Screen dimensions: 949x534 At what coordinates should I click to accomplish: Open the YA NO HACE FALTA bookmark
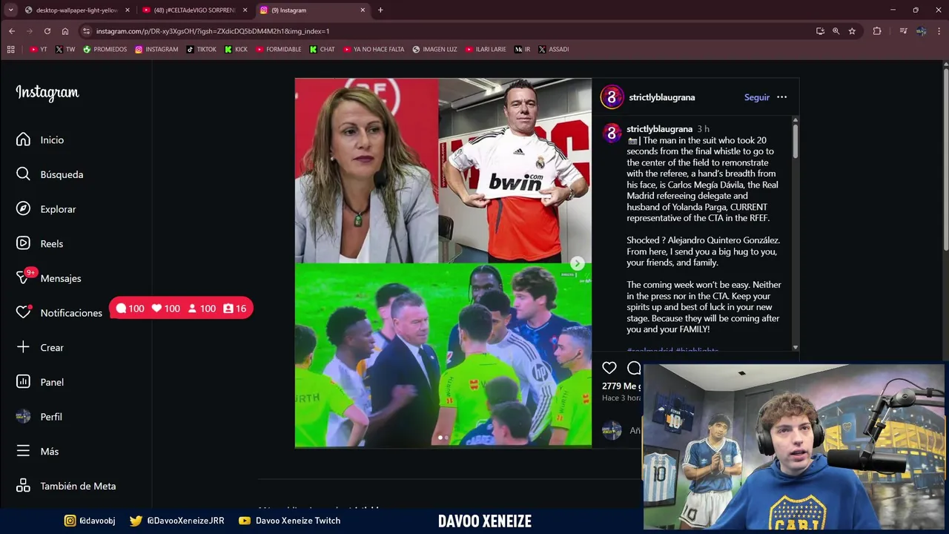coord(374,50)
